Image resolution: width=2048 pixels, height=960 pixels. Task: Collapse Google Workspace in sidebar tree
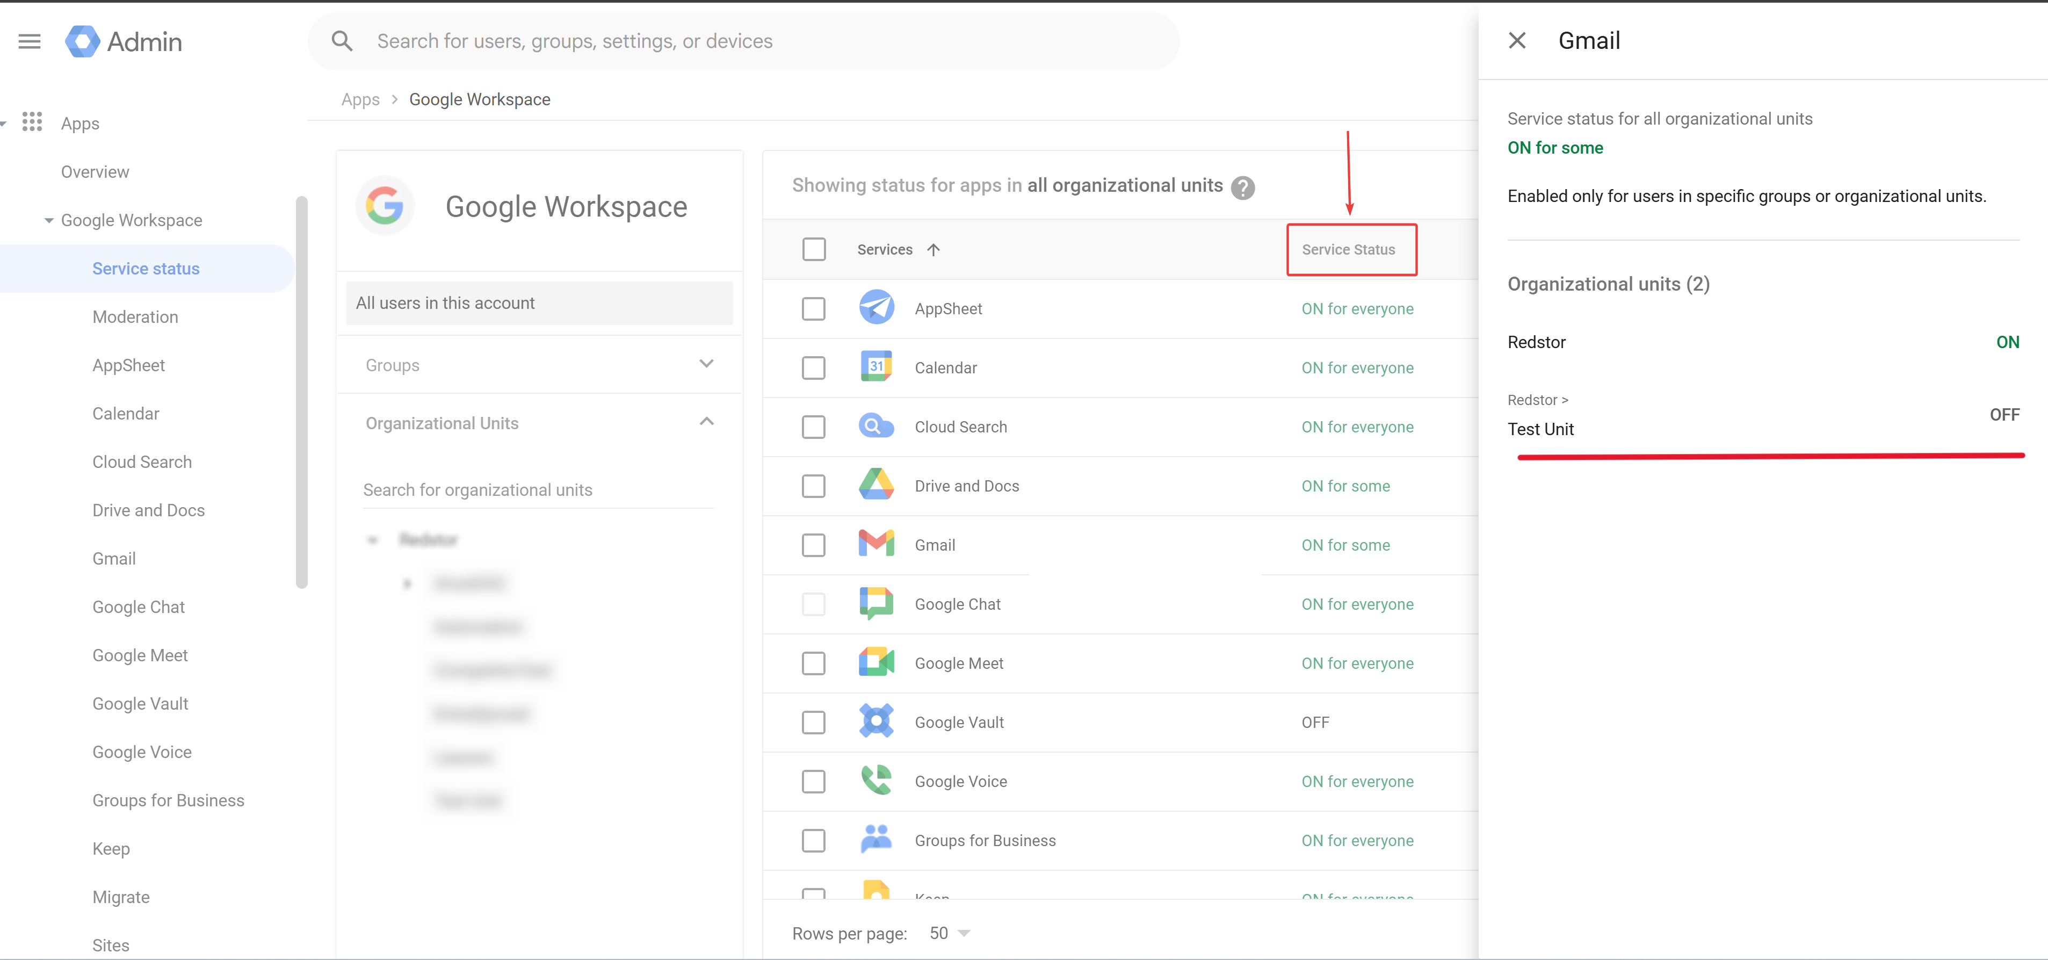[49, 220]
